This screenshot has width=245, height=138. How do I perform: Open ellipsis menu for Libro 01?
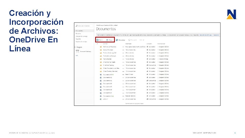click(x=123, y=99)
